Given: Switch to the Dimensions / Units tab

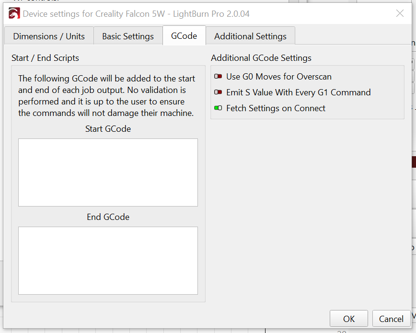Looking at the screenshot, I should point(49,36).
